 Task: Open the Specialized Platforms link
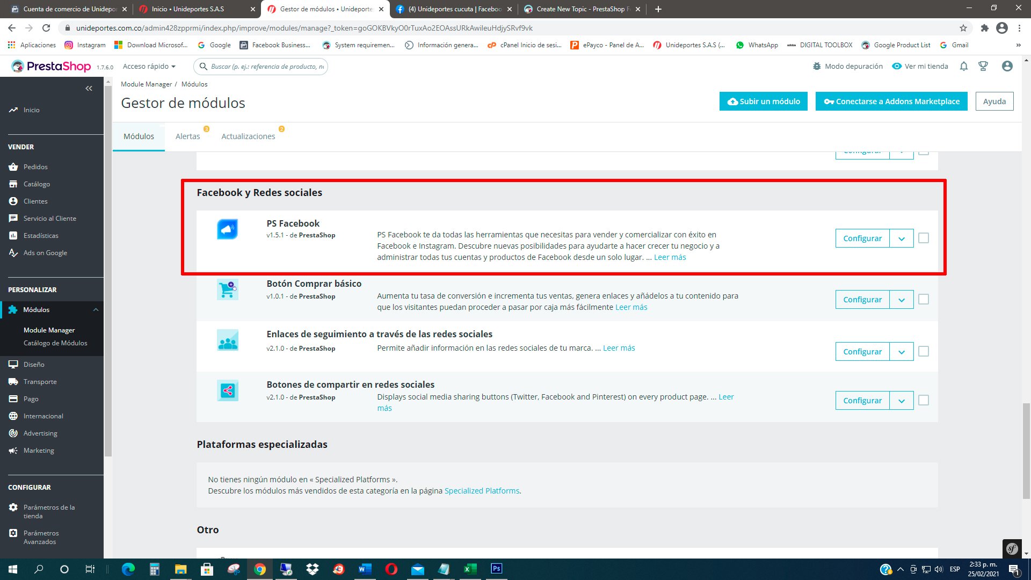tap(482, 491)
